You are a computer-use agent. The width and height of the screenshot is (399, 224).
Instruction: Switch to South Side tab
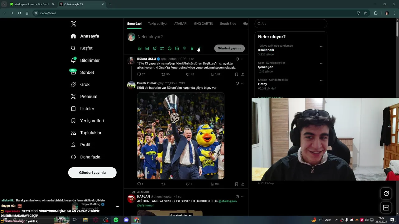pyautogui.click(x=228, y=24)
